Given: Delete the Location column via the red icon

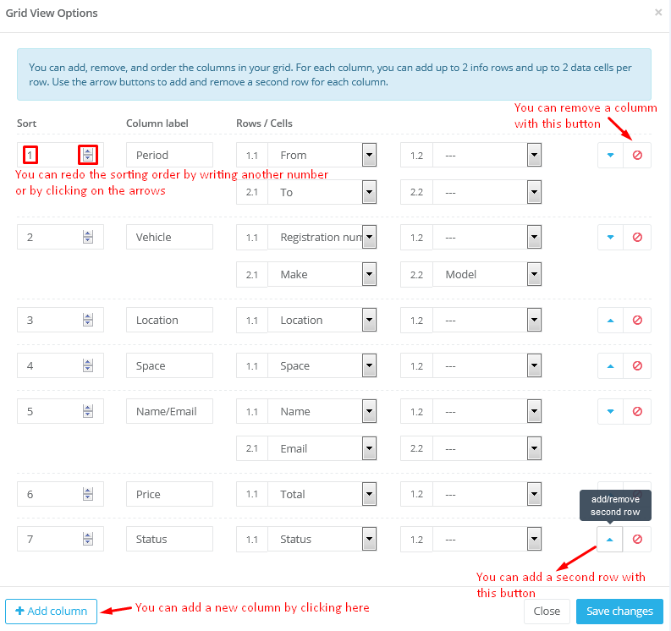Looking at the screenshot, I should click(637, 321).
